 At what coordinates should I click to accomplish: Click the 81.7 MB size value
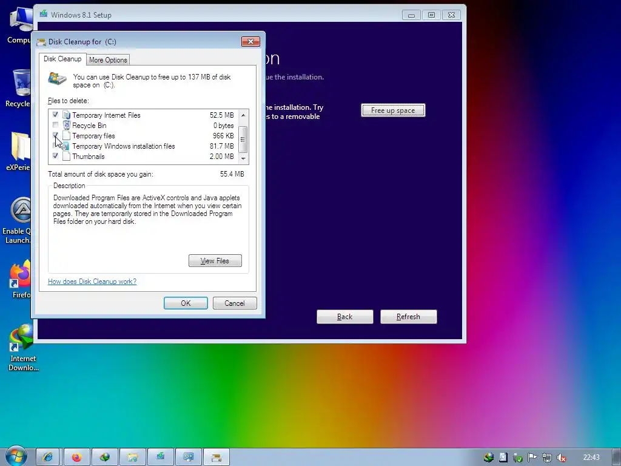(x=222, y=146)
